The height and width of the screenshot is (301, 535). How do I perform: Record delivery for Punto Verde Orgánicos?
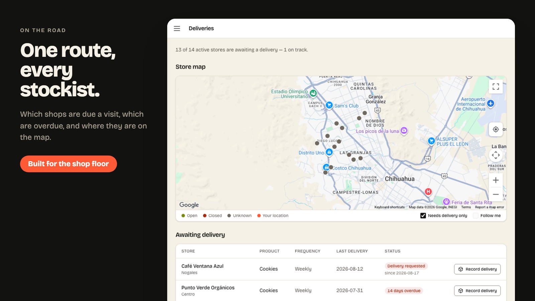coord(477,291)
